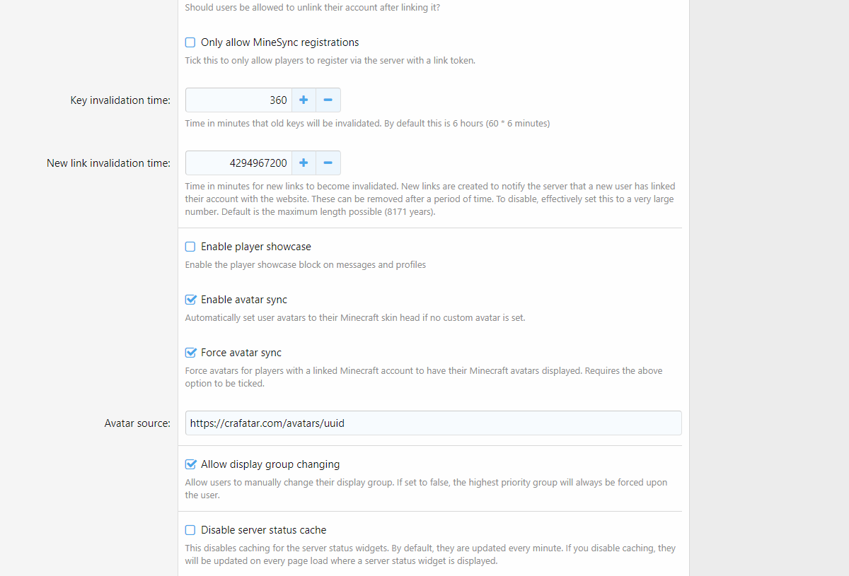The height and width of the screenshot is (576, 849).
Task: Click the "Force avatar sync" label text
Action: (x=241, y=353)
